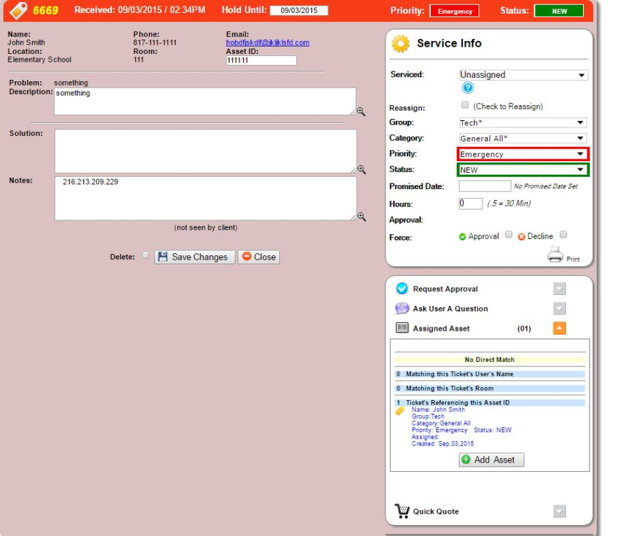Click the Add Asset button
Screen dimensions: 624x536
(491, 459)
